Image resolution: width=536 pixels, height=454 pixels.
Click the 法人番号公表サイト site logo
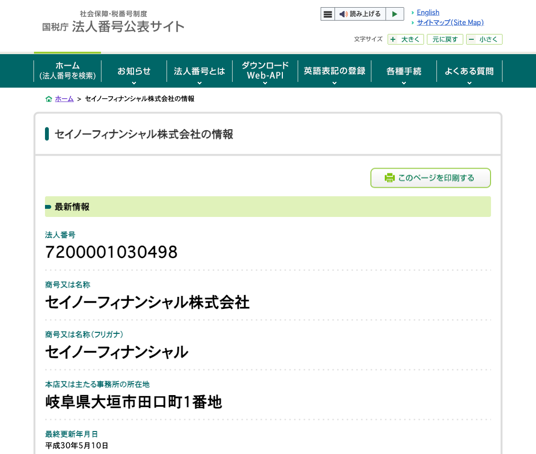(x=113, y=22)
